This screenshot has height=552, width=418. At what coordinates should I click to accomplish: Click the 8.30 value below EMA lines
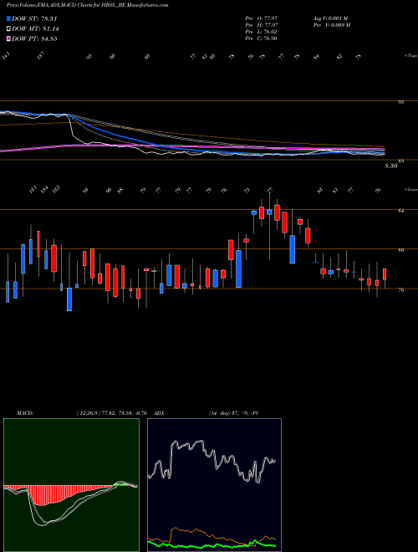[x=390, y=166]
